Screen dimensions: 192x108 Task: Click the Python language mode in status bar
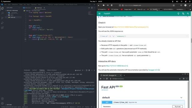pyautogui.click(x=87, y=107)
